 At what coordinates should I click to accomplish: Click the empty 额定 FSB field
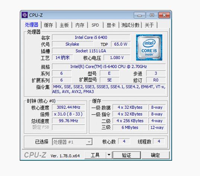pos(69,127)
